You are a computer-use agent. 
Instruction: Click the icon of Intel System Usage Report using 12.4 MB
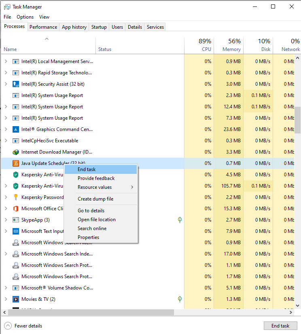(15, 107)
